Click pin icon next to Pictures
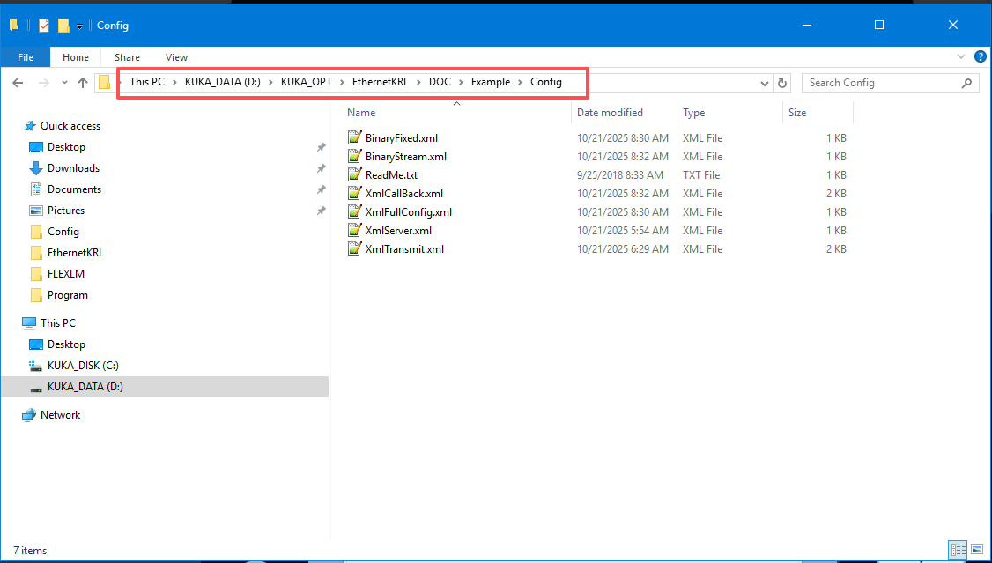Image resolution: width=992 pixels, height=563 pixels. pos(322,211)
